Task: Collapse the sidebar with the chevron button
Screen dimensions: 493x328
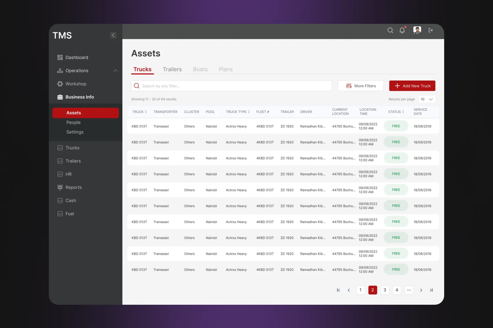Action: click(113, 35)
